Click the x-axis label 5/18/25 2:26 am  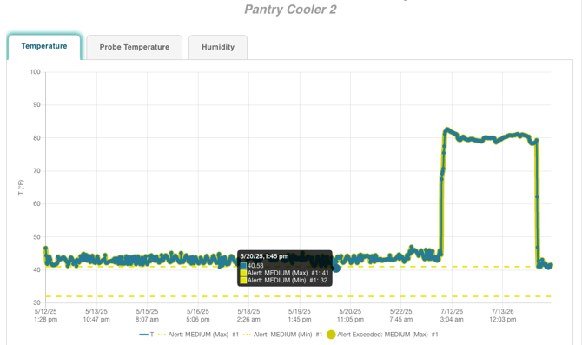pos(248,315)
